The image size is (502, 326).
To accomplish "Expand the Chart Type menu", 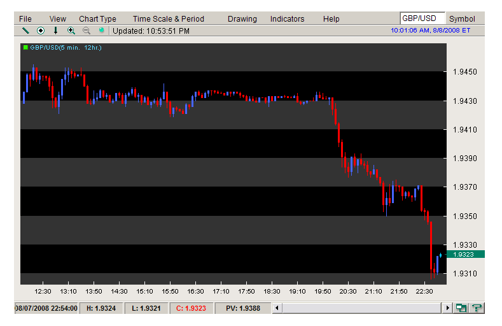I will pos(97,19).
